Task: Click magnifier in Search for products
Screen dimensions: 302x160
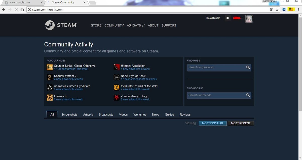Action: click(x=248, y=67)
